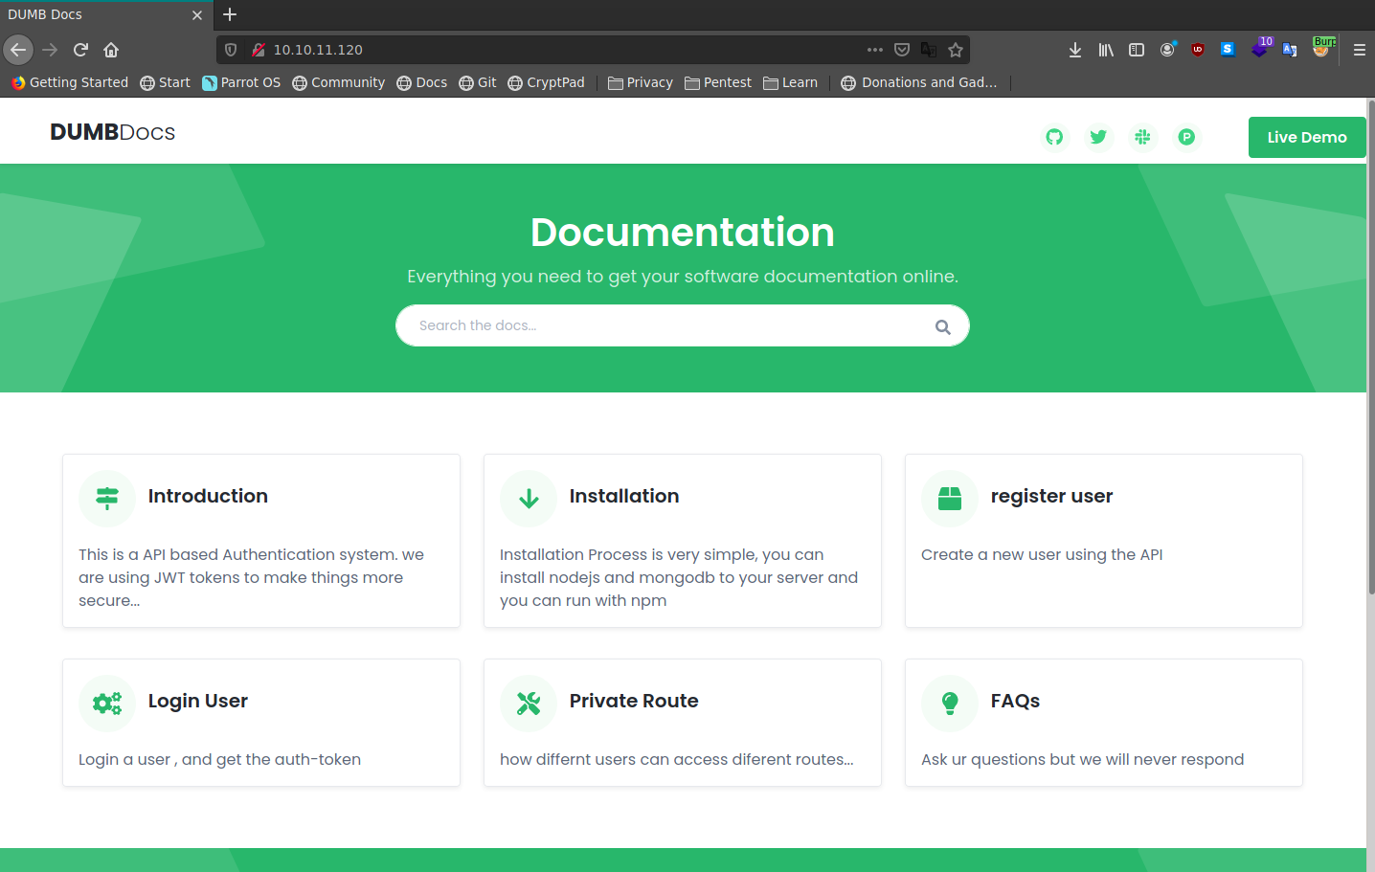The height and width of the screenshot is (872, 1375).
Task: Click the page vertical scrollbar
Action: 1371,348
